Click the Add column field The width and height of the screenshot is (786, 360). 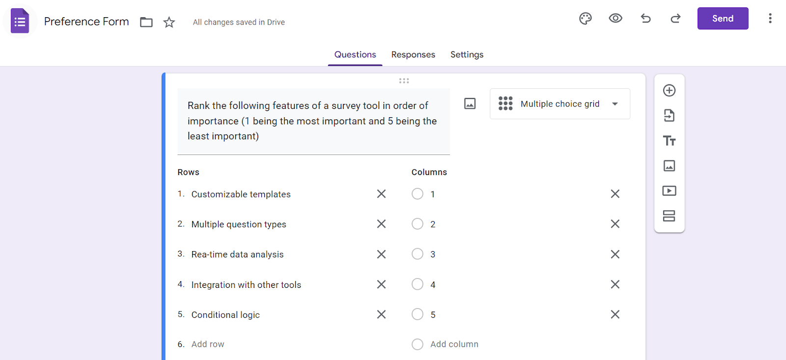point(454,344)
